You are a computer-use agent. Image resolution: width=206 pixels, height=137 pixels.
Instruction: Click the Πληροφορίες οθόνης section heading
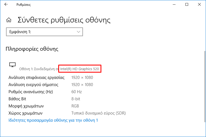tap(32, 49)
